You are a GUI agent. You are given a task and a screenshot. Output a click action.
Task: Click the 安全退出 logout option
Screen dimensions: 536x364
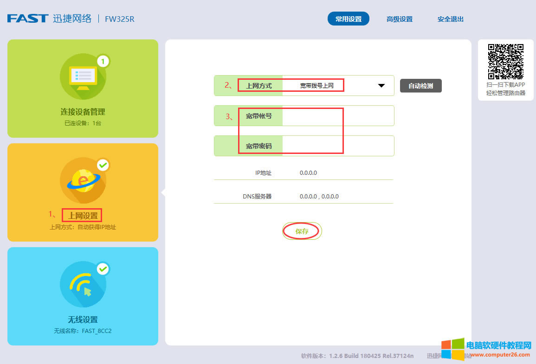coord(449,19)
